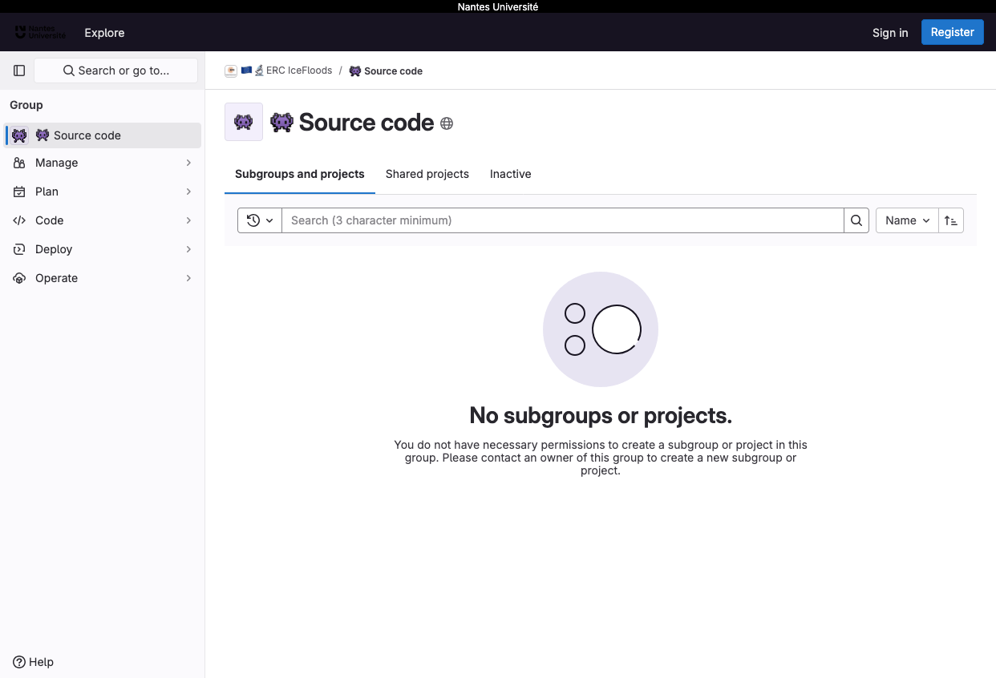Click the public visibility globe icon

click(447, 123)
